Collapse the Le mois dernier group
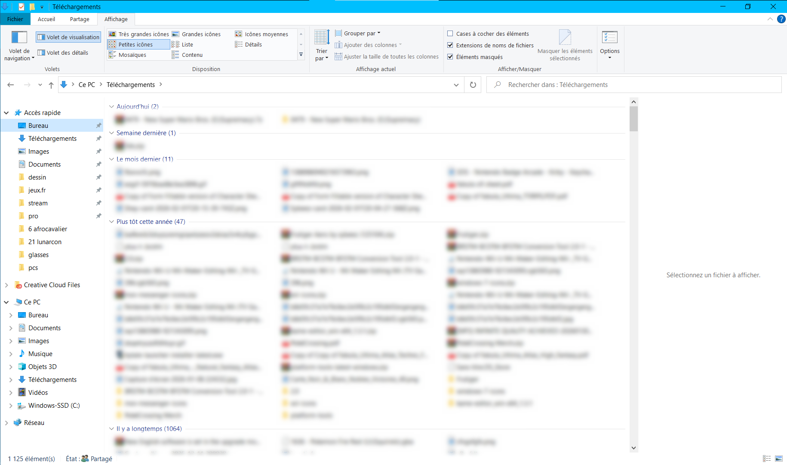This screenshot has height=465, width=787. click(x=111, y=159)
